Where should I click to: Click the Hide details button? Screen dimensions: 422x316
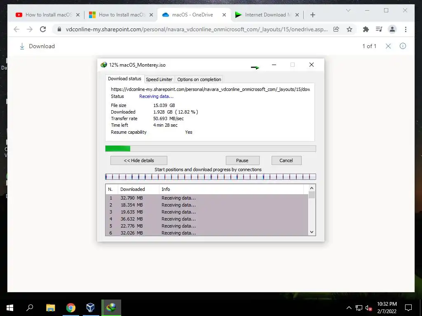tap(139, 160)
